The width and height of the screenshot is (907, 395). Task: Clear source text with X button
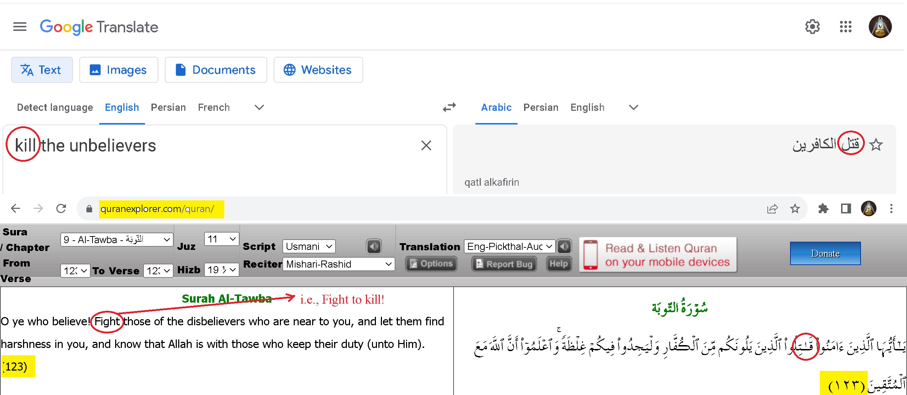426,145
